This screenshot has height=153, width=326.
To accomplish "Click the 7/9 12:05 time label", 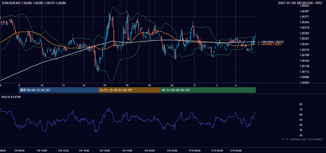I will 63,151.
